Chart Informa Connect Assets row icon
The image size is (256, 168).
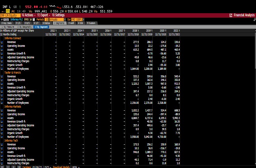2,50
